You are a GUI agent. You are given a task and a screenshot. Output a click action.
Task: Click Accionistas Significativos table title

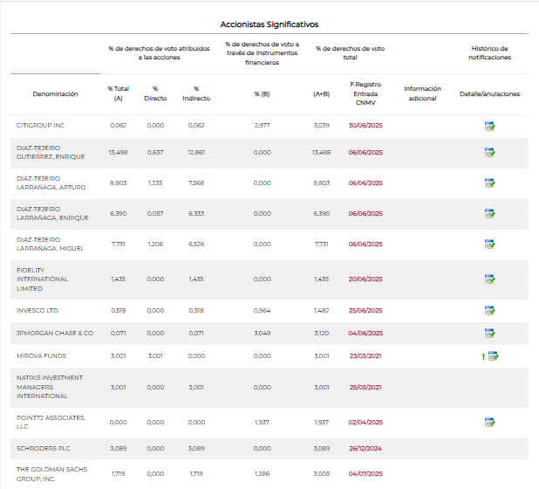coord(269,24)
